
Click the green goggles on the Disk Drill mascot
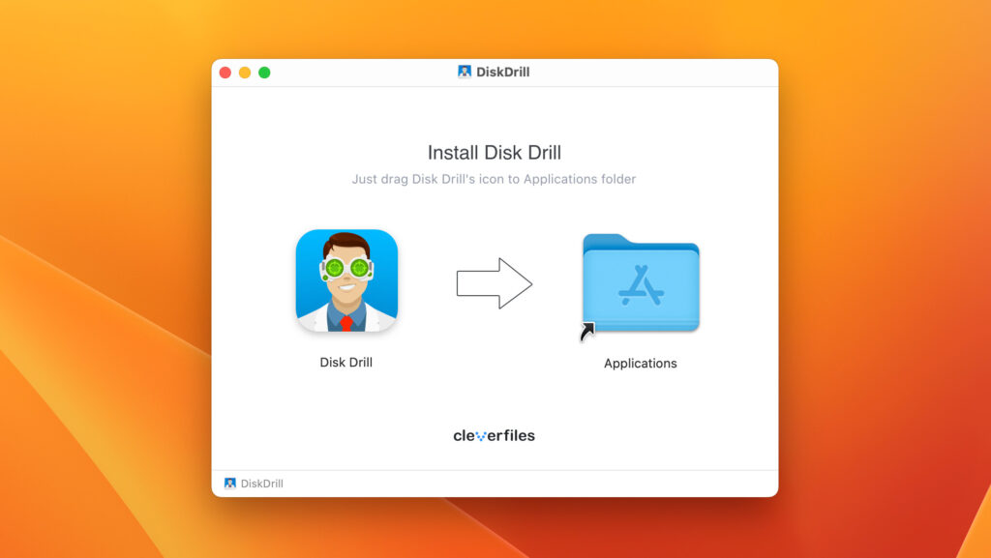click(x=346, y=268)
